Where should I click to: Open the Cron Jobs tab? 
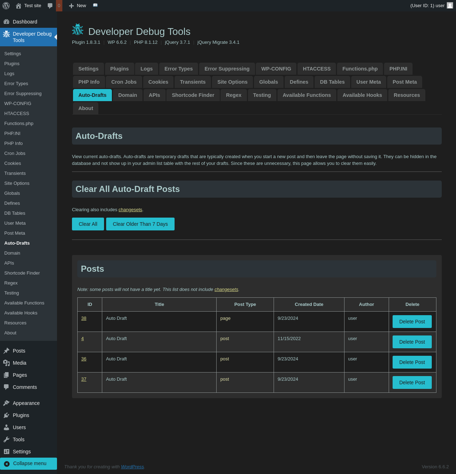coord(124,82)
